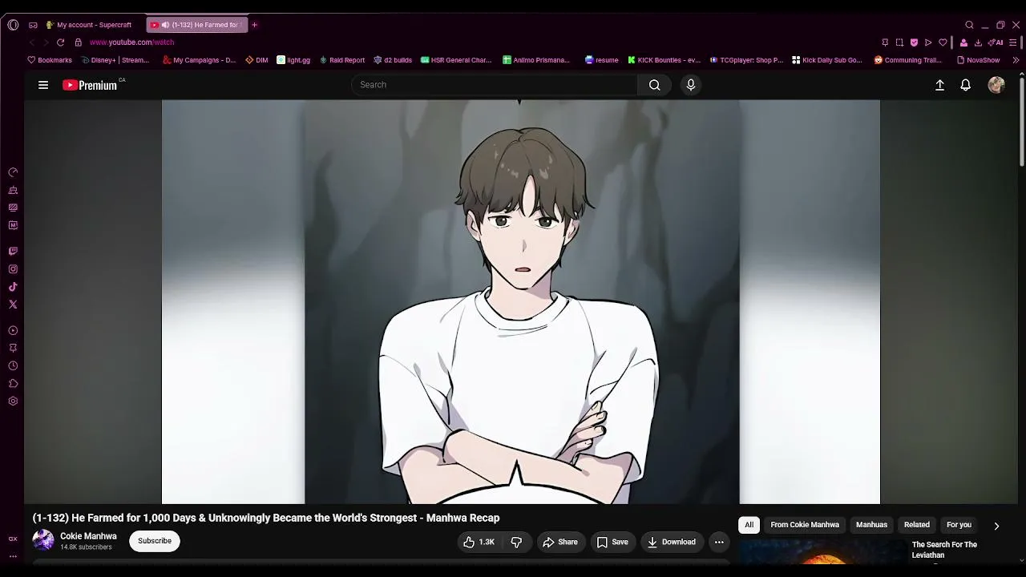This screenshot has height=577, width=1026.
Task: Dislike the video
Action: [x=516, y=542]
